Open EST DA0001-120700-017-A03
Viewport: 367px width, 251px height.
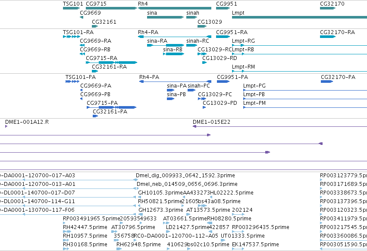click(38, 176)
